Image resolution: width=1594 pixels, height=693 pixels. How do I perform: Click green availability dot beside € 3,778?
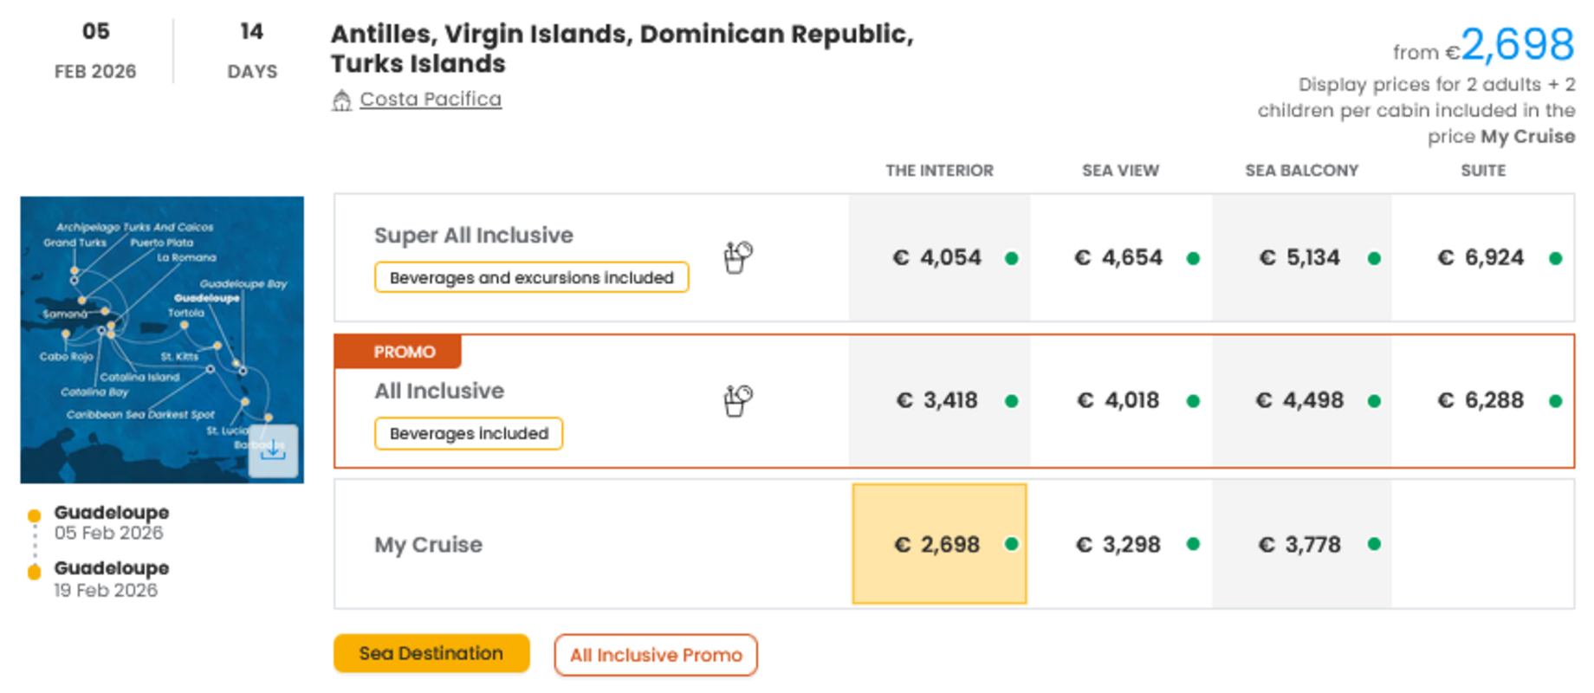[1374, 544]
